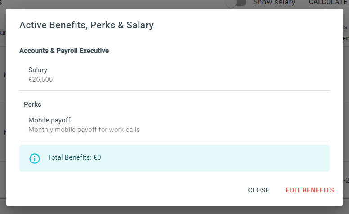
Task: Click the Accounts & Payroll Executive heading
Action: coord(64,51)
